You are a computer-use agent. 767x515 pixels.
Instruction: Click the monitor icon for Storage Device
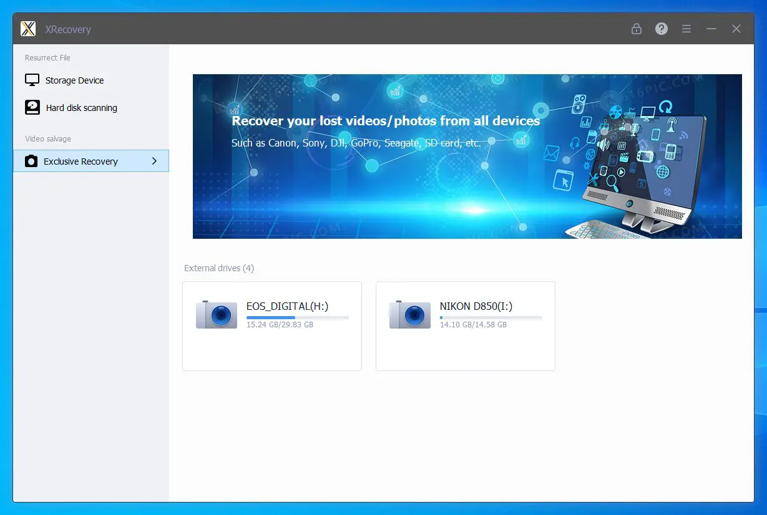tap(32, 80)
